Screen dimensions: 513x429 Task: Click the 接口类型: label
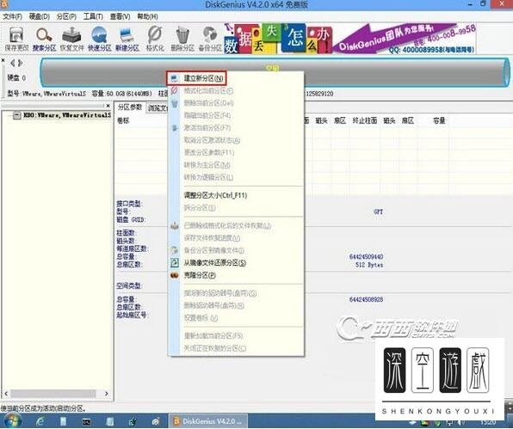point(129,204)
